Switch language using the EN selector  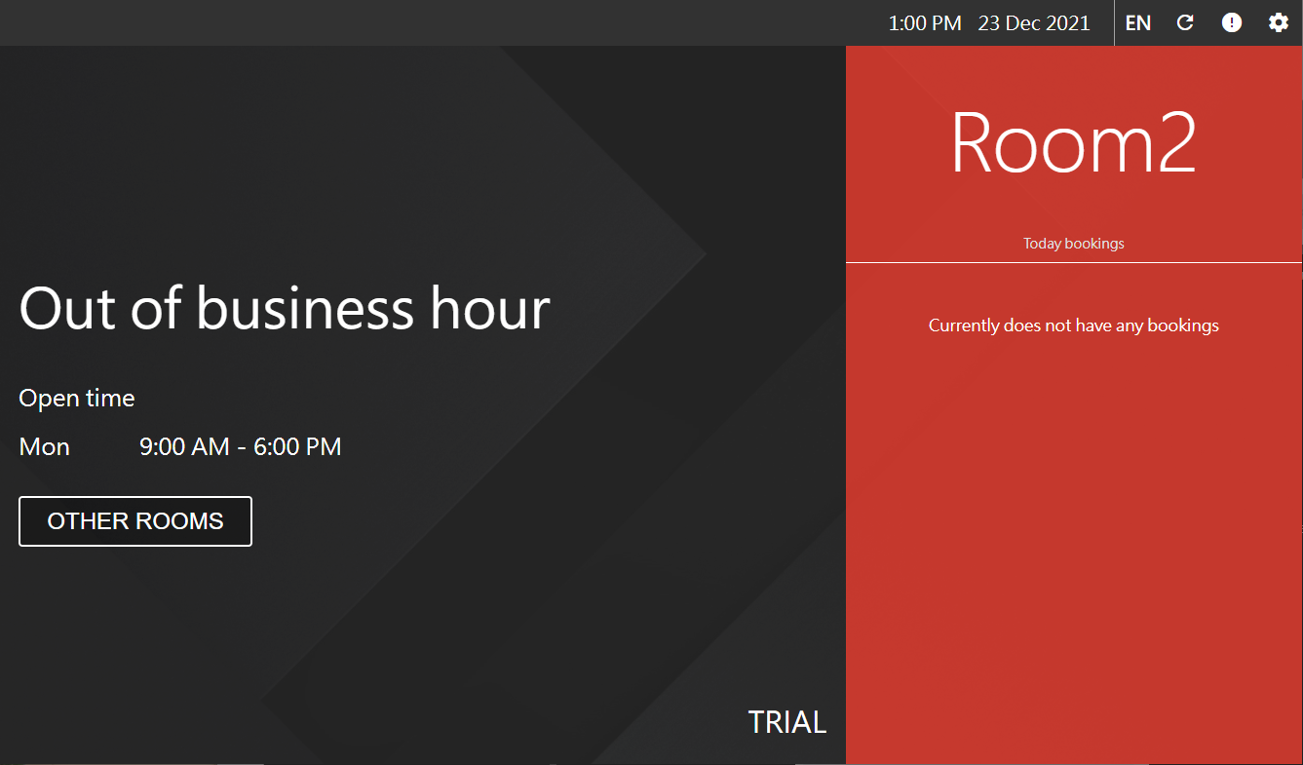coord(1137,22)
